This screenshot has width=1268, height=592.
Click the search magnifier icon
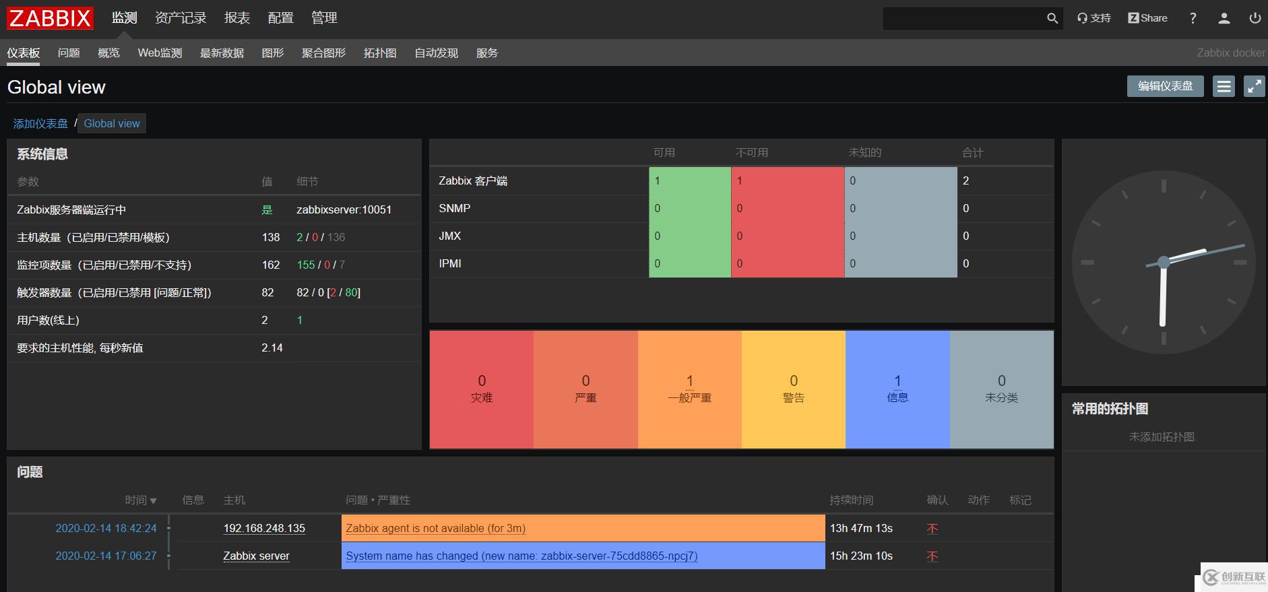[x=1052, y=18]
